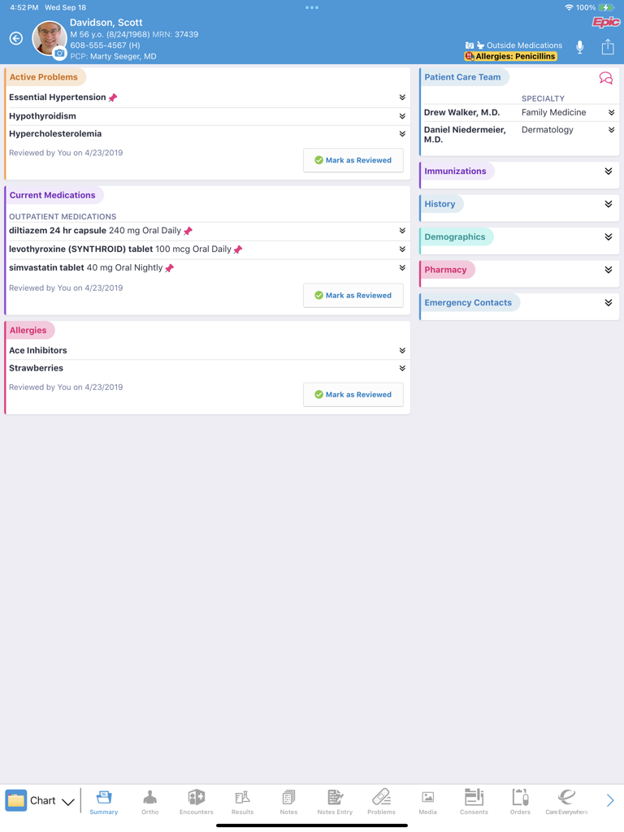Tap the right arrow to reveal more navigation items
Screen dimensions: 624x832
click(x=612, y=799)
